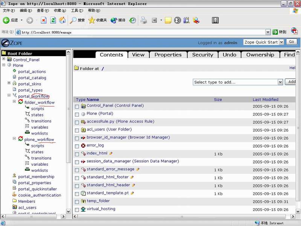Sort the list by Last Modified

(x=265, y=99)
